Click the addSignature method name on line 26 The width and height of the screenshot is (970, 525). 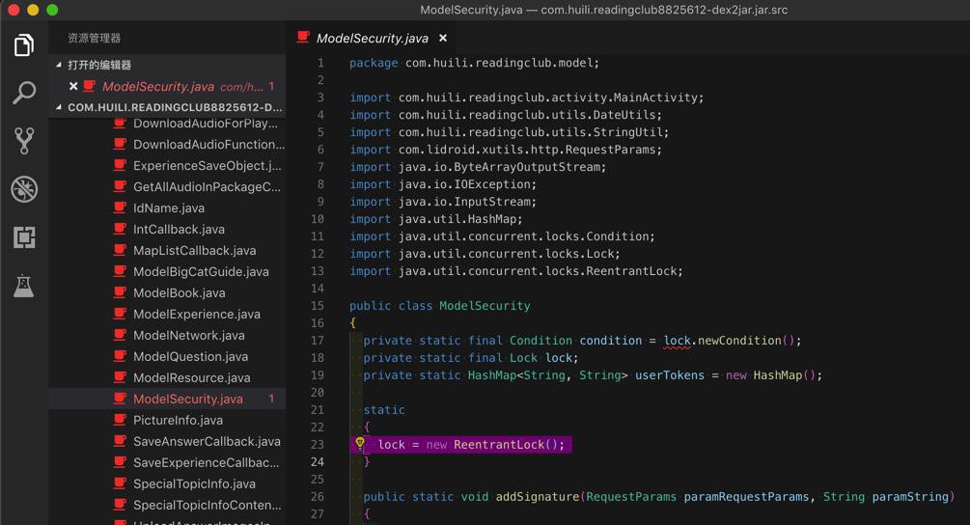click(x=537, y=497)
